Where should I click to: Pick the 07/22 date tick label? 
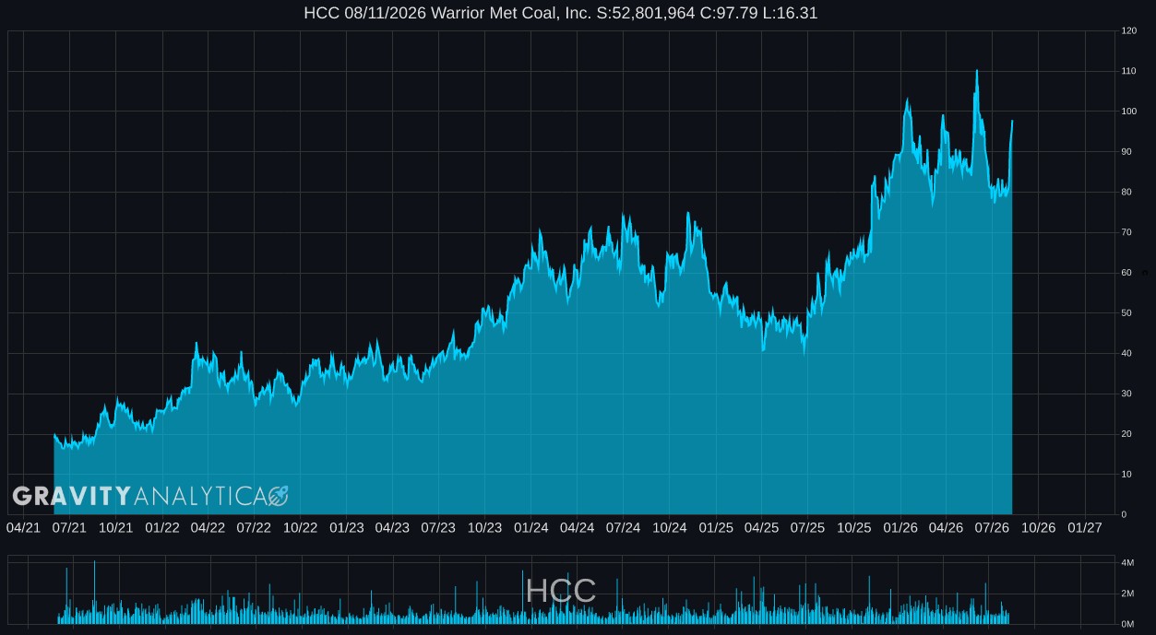click(254, 528)
